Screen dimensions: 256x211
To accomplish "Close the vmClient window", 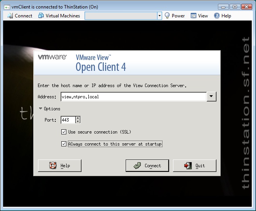I will 246,7.
